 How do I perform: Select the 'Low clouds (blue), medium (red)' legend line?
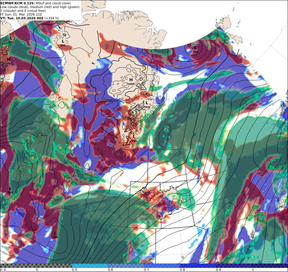click(40, 7)
